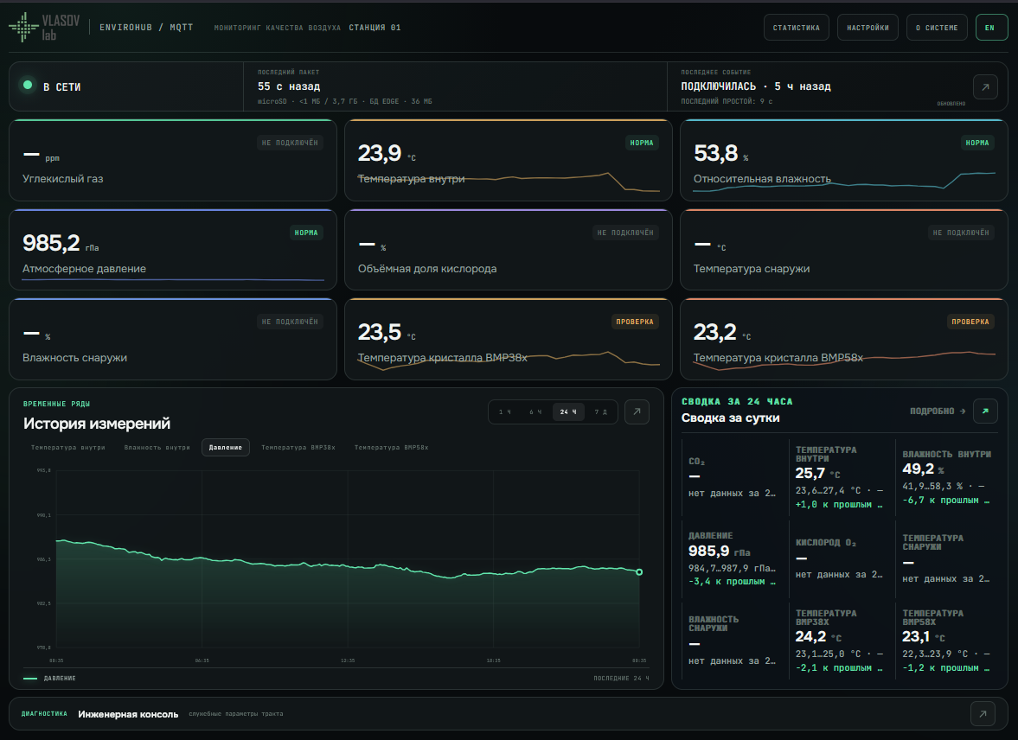Click the 'ПОДКЛЮЧИЛАСЬ · 5 ч назад' event text
Screen dimensions: 1018x740
pyautogui.click(x=756, y=86)
